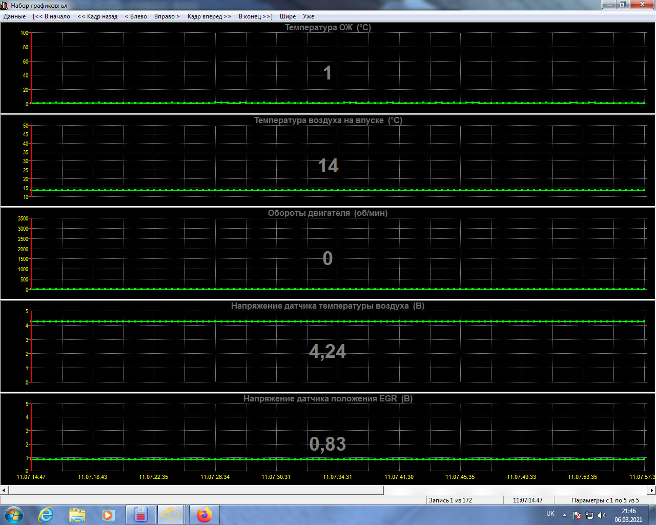Click the horizontal scrollbar right arrow
The image size is (656, 525).
click(x=652, y=490)
